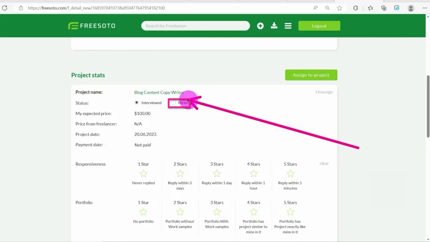Click the download icon in header
The height and width of the screenshot is (242, 430).
click(x=274, y=26)
